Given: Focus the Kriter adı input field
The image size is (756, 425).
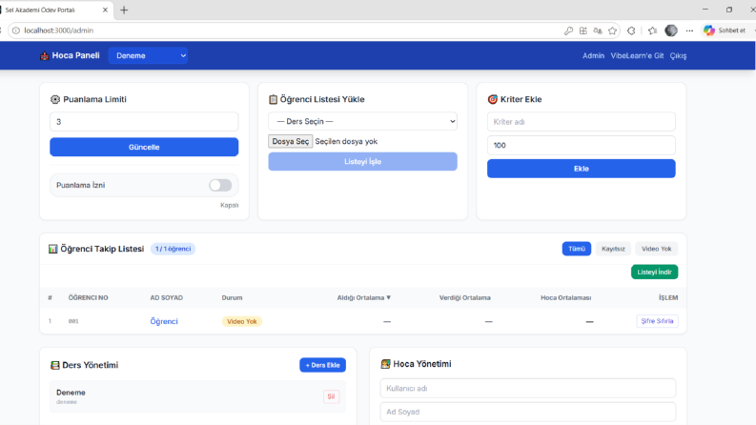Looking at the screenshot, I should (x=581, y=122).
